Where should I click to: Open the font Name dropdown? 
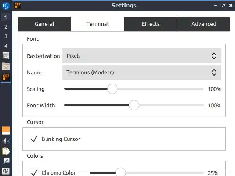click(142, 73)
